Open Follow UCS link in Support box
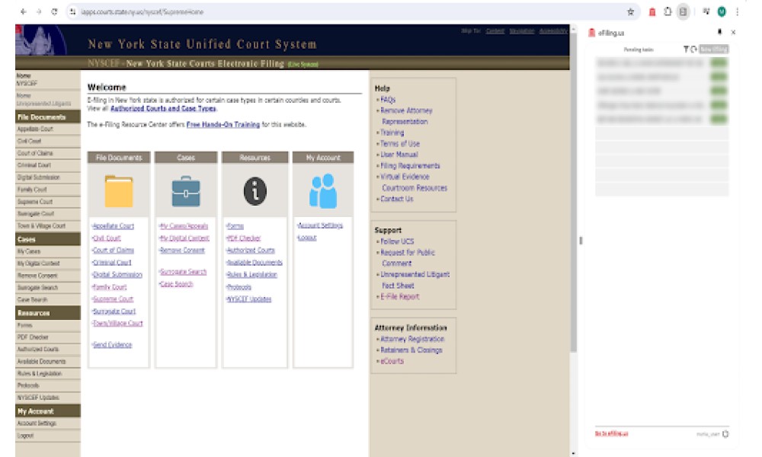The width and height of the screenshot is (762, 457). (396, 241)
